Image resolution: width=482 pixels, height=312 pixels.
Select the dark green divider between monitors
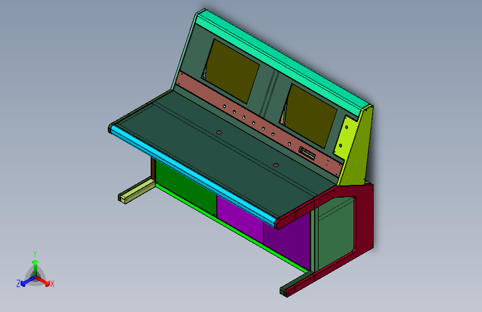pos(270,93)
